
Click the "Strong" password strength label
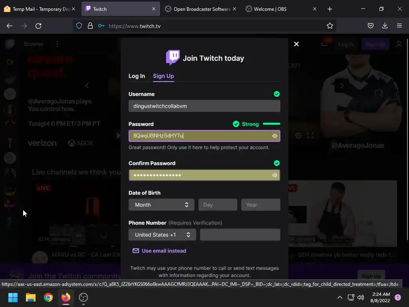tap(250, 124)
